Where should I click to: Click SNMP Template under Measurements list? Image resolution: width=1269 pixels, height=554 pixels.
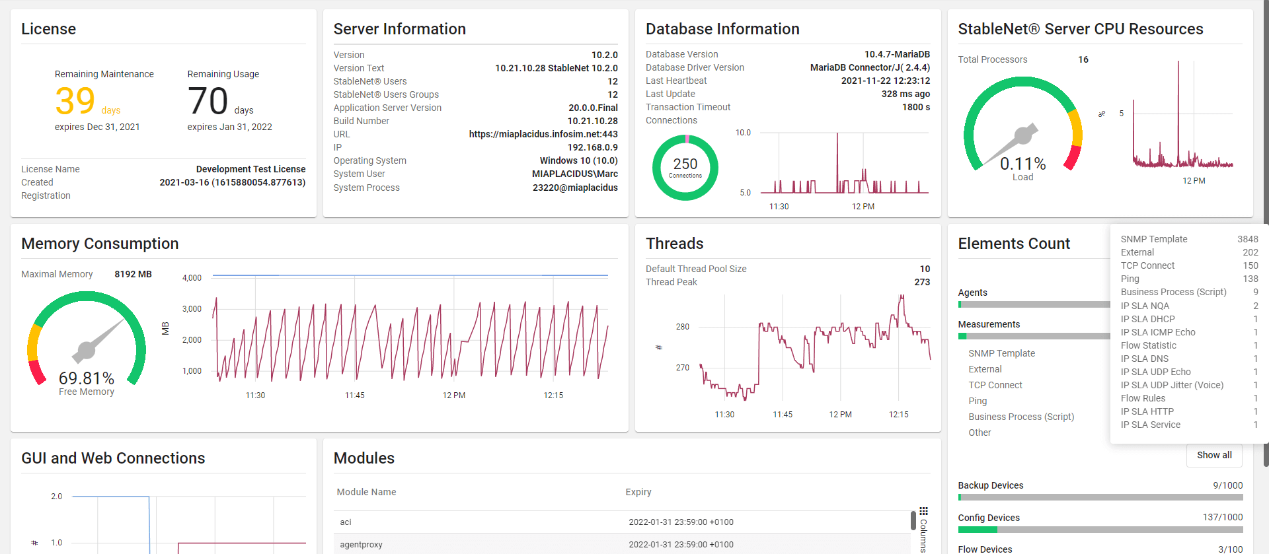coord(1002,353)
